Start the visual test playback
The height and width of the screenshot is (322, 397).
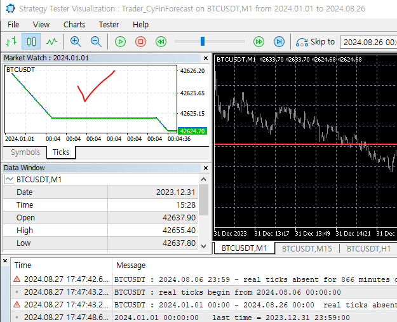[120, 41]
